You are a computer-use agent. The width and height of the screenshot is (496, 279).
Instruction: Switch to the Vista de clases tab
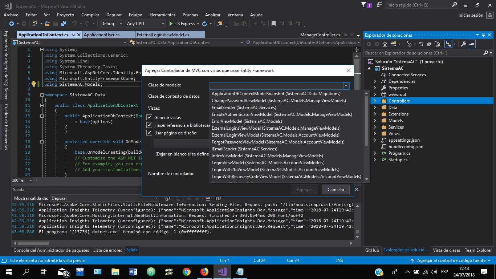tap(447, 250)
